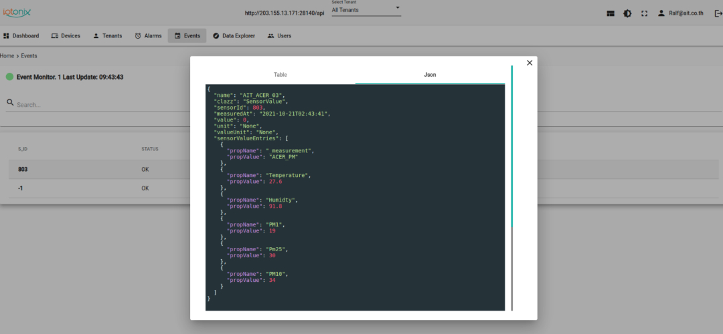Click the green Event Monitor status indicator

(9, 77)
